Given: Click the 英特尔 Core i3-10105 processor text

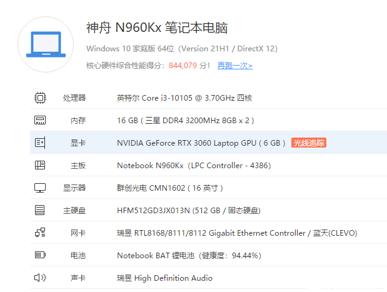Looking at the screenshot, I should [x=184, y=98].
